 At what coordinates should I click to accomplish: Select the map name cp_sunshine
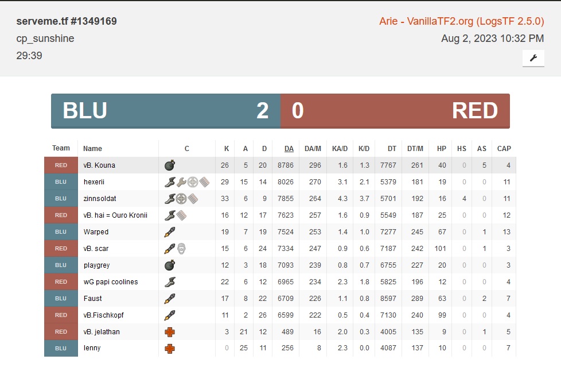pyautogui.click(x=45, y=38)
